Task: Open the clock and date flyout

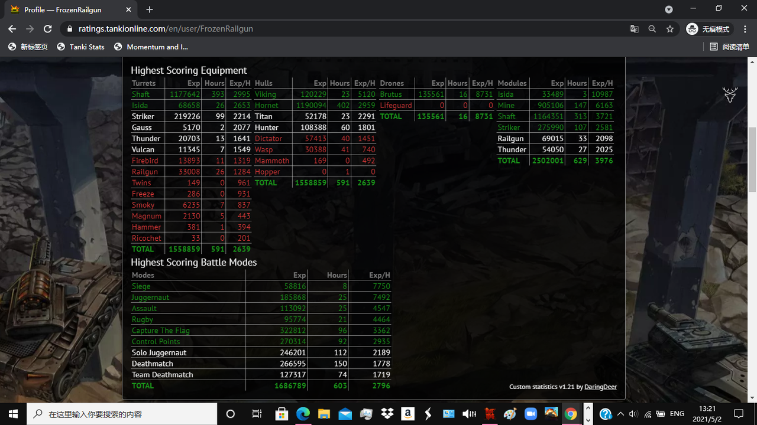Action: pos(707,414)
